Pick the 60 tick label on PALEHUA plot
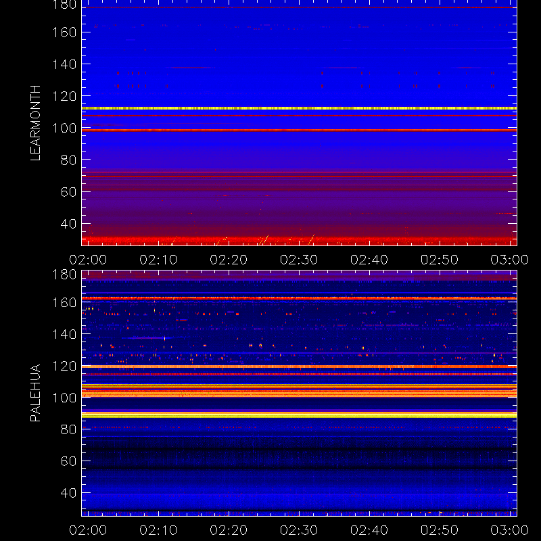The height and width of the screenshot is (541, 541). coord(68,461)
